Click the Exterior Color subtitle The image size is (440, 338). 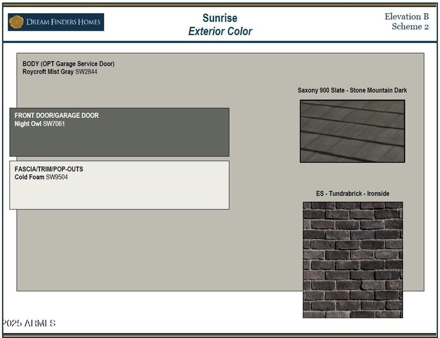(220, 31)
